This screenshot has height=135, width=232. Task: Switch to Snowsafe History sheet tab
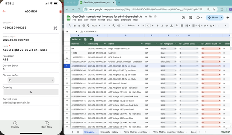click(x=109, y=132)
